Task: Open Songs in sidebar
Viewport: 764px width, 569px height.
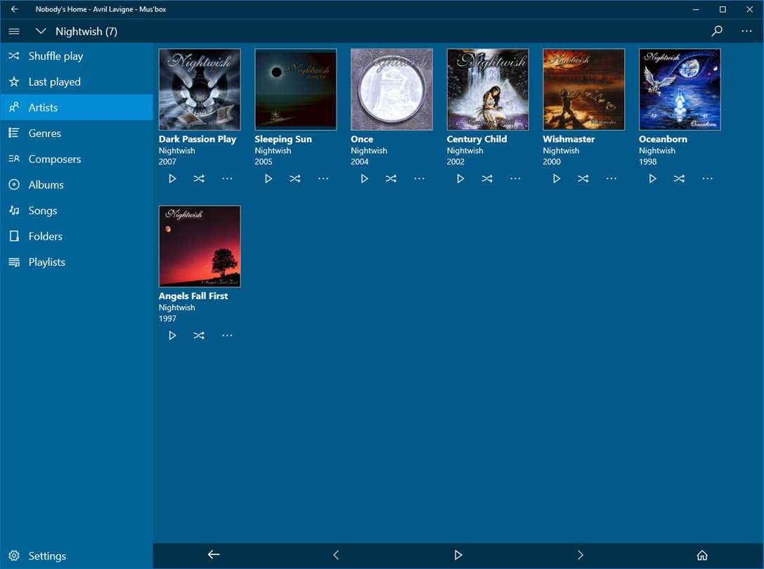Action: click(x=77, y=211)
